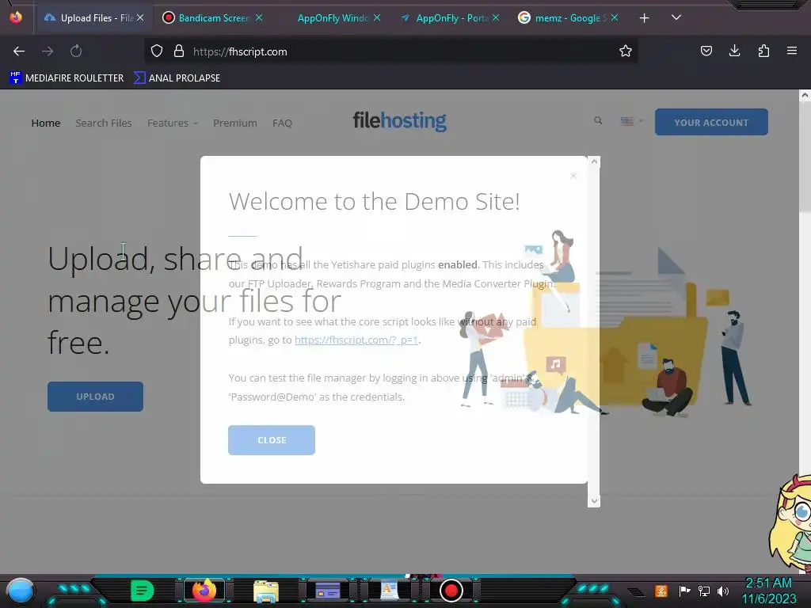This screenshot has height=608, width=811.
Task: Close the memz Google tab
Action: coord(615,17)
